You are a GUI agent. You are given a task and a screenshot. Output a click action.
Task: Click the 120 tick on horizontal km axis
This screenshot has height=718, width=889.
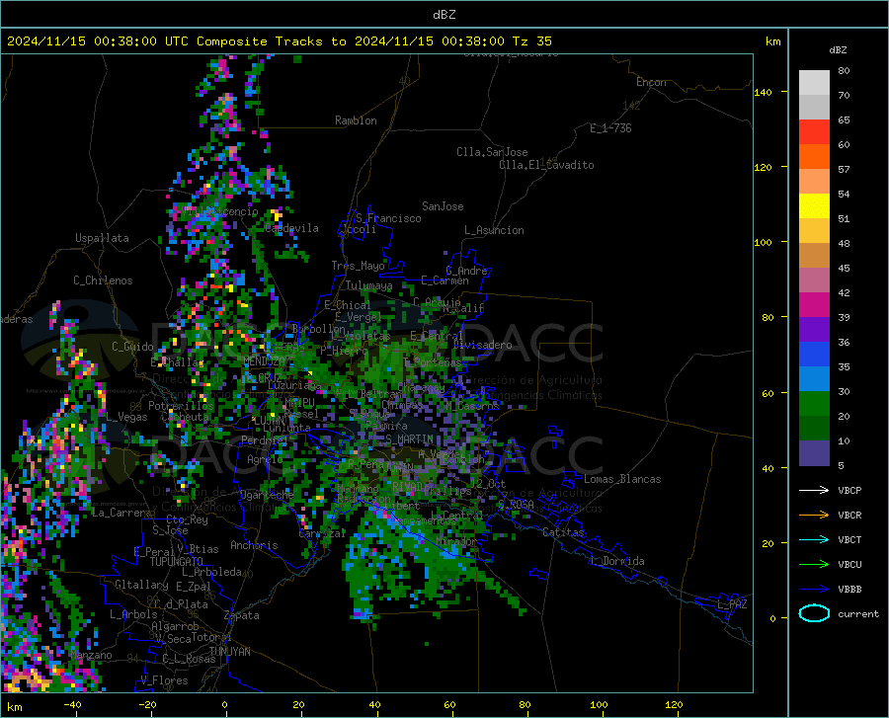(x=674, y=704)
